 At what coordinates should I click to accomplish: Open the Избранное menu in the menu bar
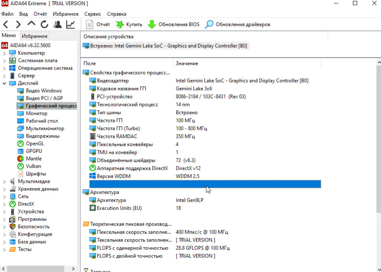[66, 14]
